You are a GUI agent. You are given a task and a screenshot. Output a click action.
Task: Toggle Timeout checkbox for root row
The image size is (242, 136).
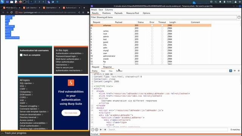pyautogui.click(x=162, y=34)
